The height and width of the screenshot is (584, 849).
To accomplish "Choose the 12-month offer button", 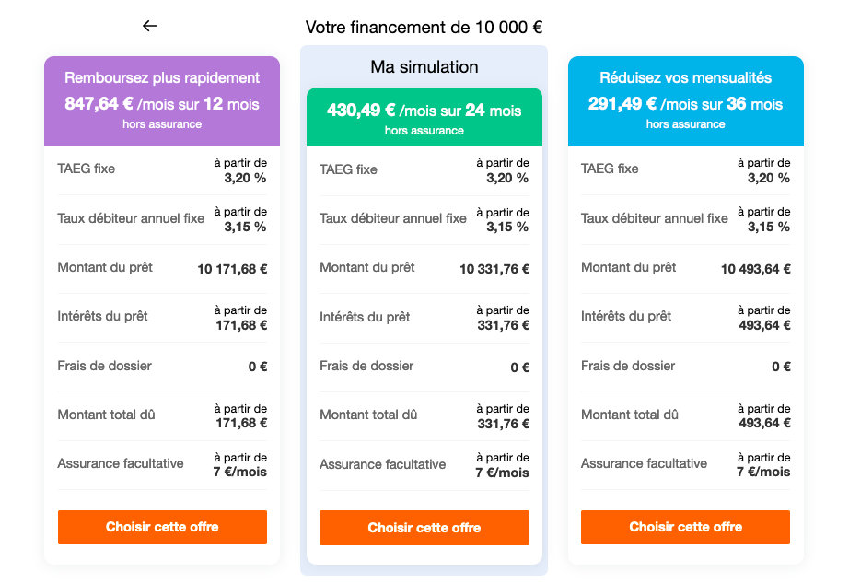I will coord(162,527).
